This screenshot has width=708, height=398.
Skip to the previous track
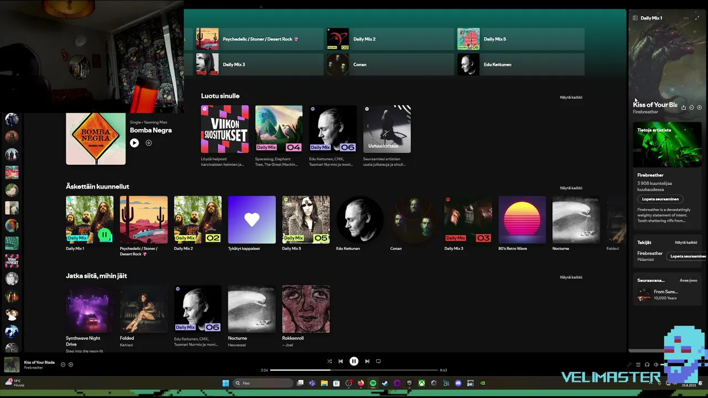point(341,362)
